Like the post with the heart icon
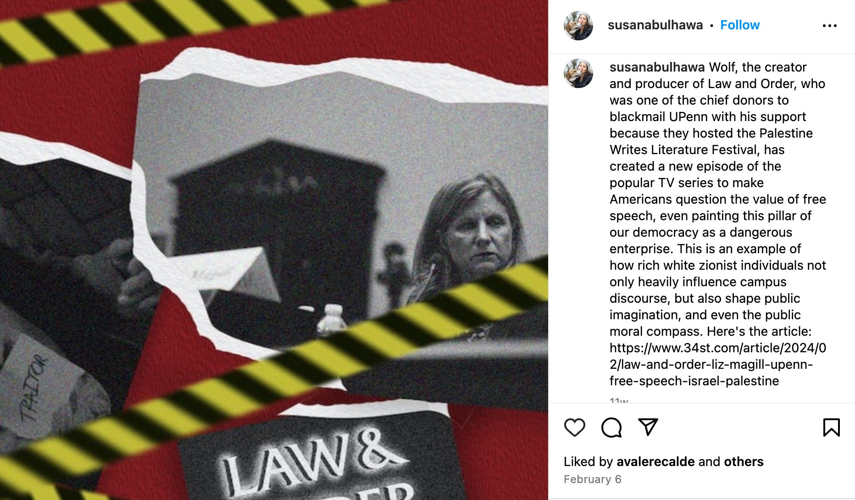Image resolution: width=855 pixels, height=500 pixels. (574, 427)
